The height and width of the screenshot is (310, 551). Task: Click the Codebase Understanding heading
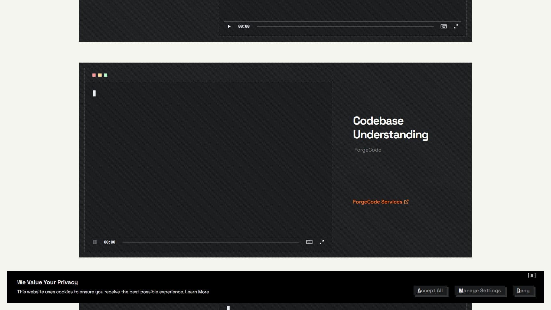click(391, 128)
